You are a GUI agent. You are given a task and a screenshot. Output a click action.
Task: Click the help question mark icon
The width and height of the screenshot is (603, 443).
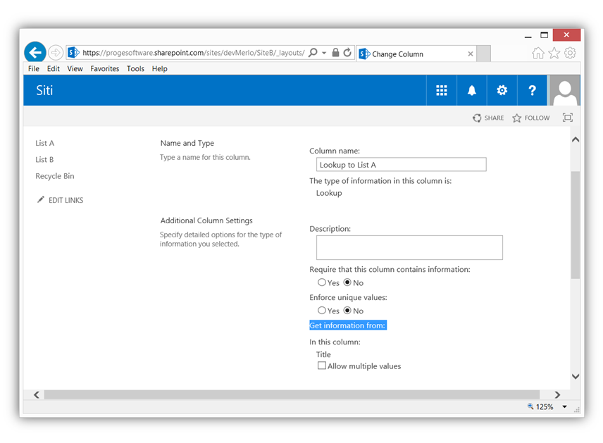532,90
